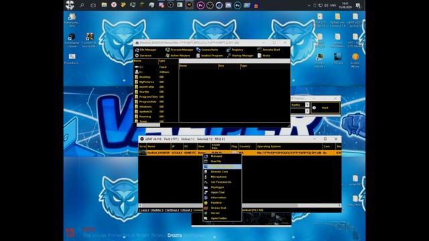The image size is (429, 241).
Task: Open the Remote Shell tab
Action: tap(269, 50)
